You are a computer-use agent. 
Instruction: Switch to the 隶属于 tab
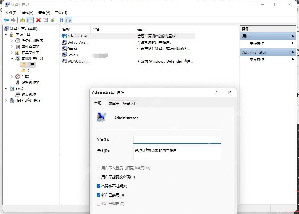[x=114, y=104]
